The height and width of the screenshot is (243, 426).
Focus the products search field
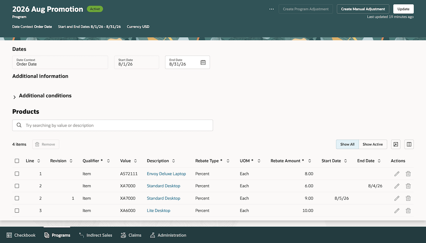pyautogui.click(x=113, y=125)
